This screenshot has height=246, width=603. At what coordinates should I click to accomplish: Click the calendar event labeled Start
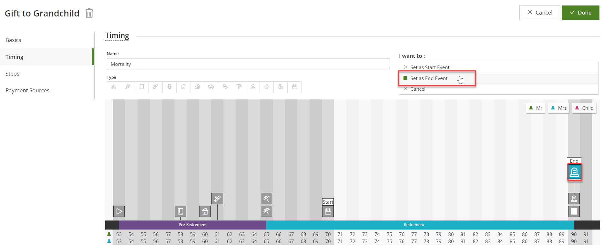pyautogui.click(x=328, y=211)
